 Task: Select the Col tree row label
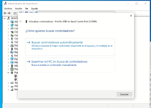coord(16,29)
